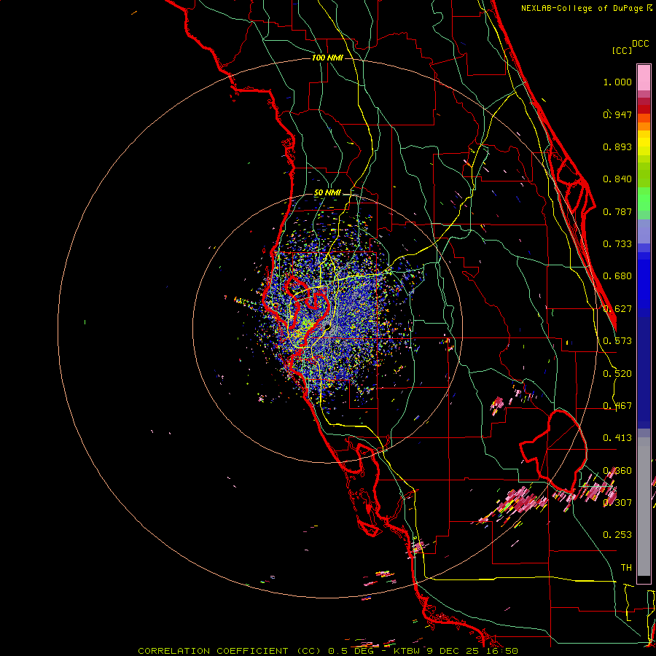The height and width of the screenshot is (656, 656).
Task: Click the 0.840 legend value
Action: click(617, 179)
